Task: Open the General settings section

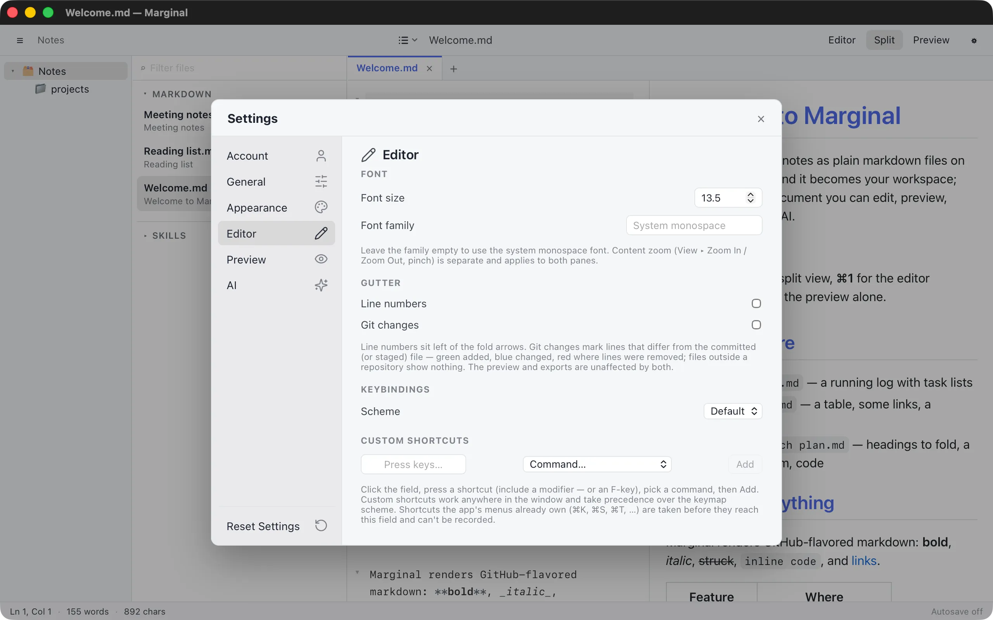Action: [276, 182]
